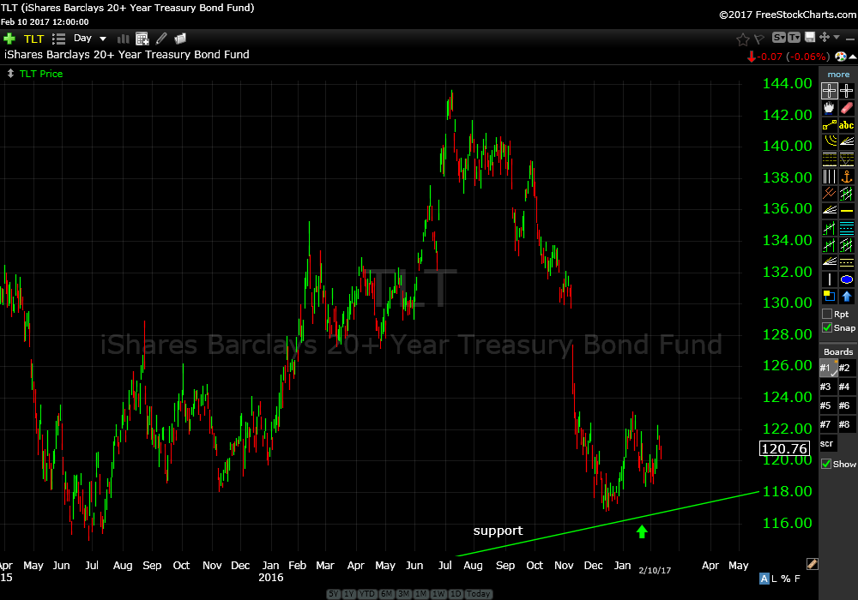Select the orange anchor tool

click(x=847, y=177)
